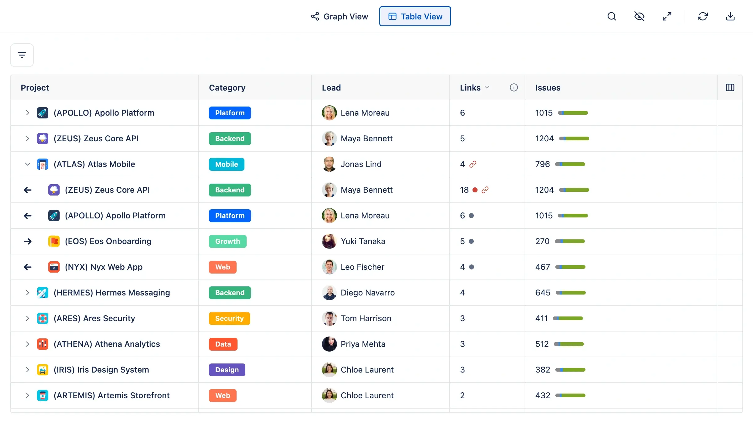Expand the Athena Analytics row
The height and width of the screenshot is (423, 753).
click(27, 344)
